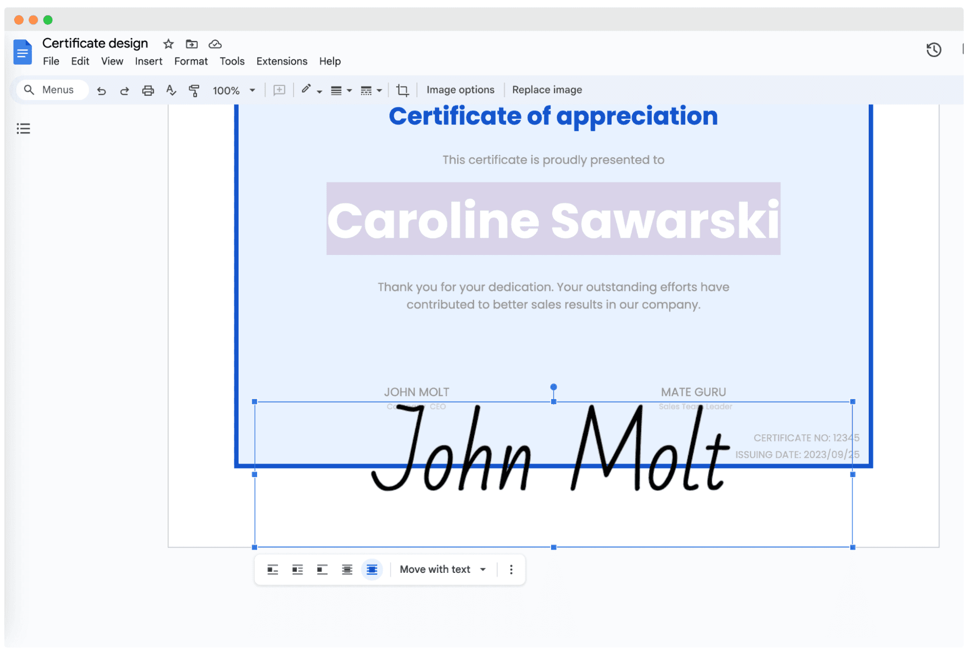
Task: Open the 100% zoom dropdown
Action: pyautogui.click(x=234, y=90)
